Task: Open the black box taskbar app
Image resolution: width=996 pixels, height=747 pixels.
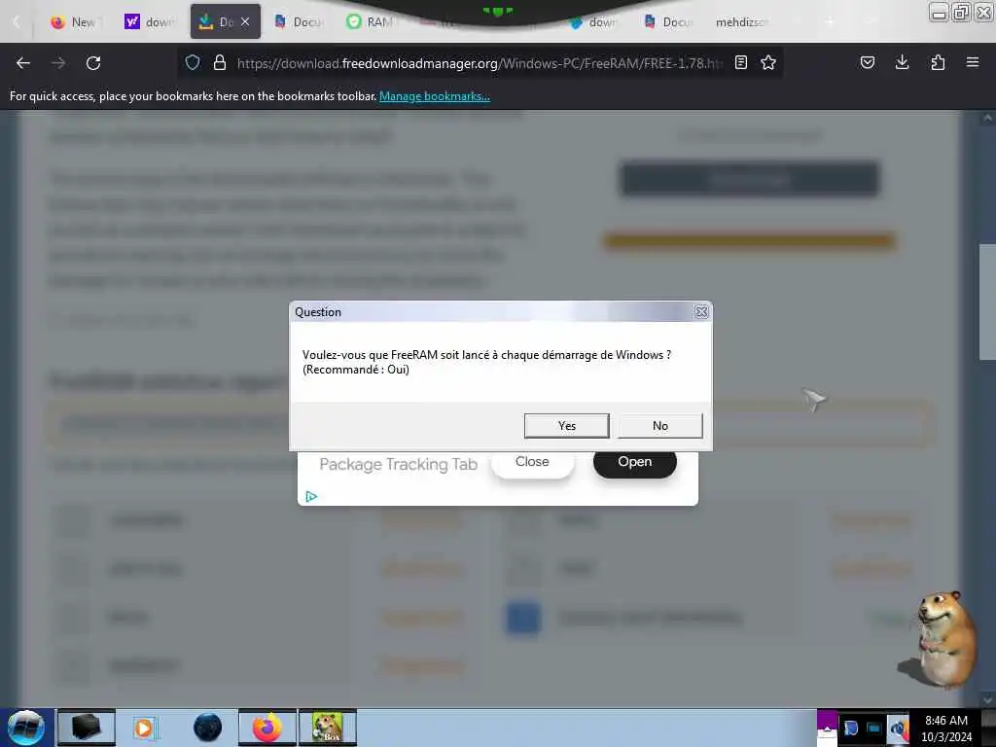Action: point(87,728)
